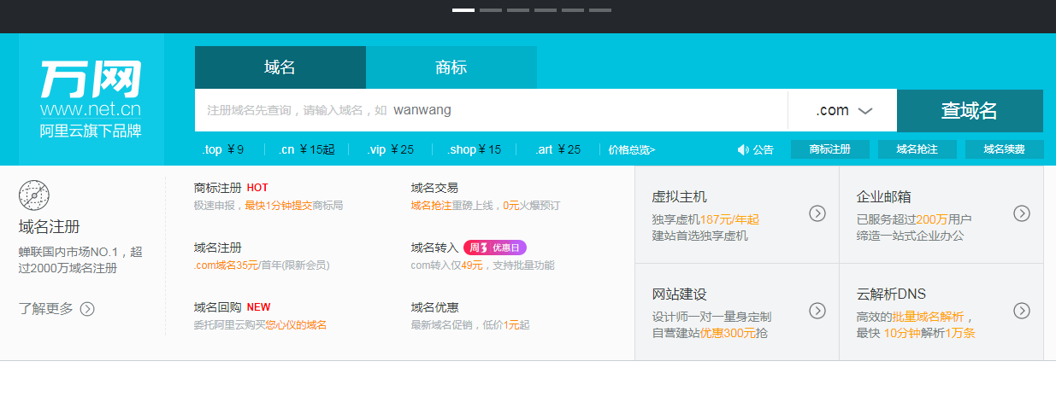Click text 域名抢注重磅上线，0元火爆预订
The height and width of the screenshot is (408, 1056).
coord(486,206)
